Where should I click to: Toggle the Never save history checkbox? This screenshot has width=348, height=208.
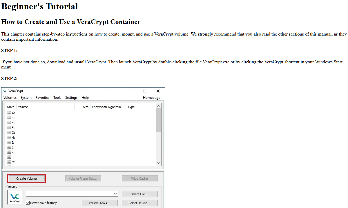28,203
